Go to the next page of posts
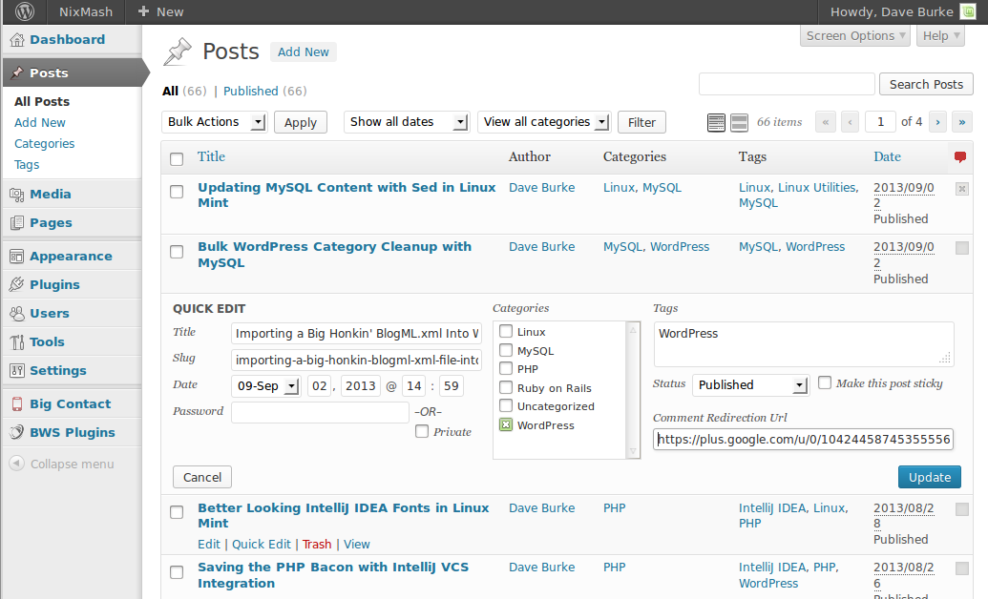Image resolution: width=988 pixels, height=599 pixels. (x=937, y=122)
